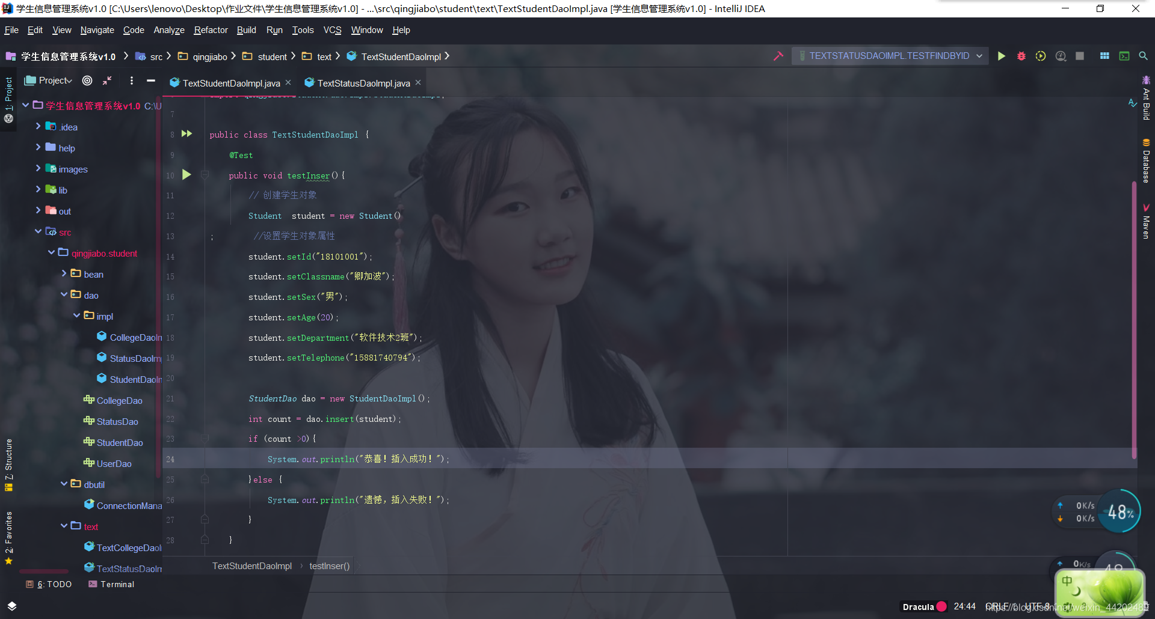Locate current file with target icon
Viewport: 1155px width, 619px height.
pos(87,81)
